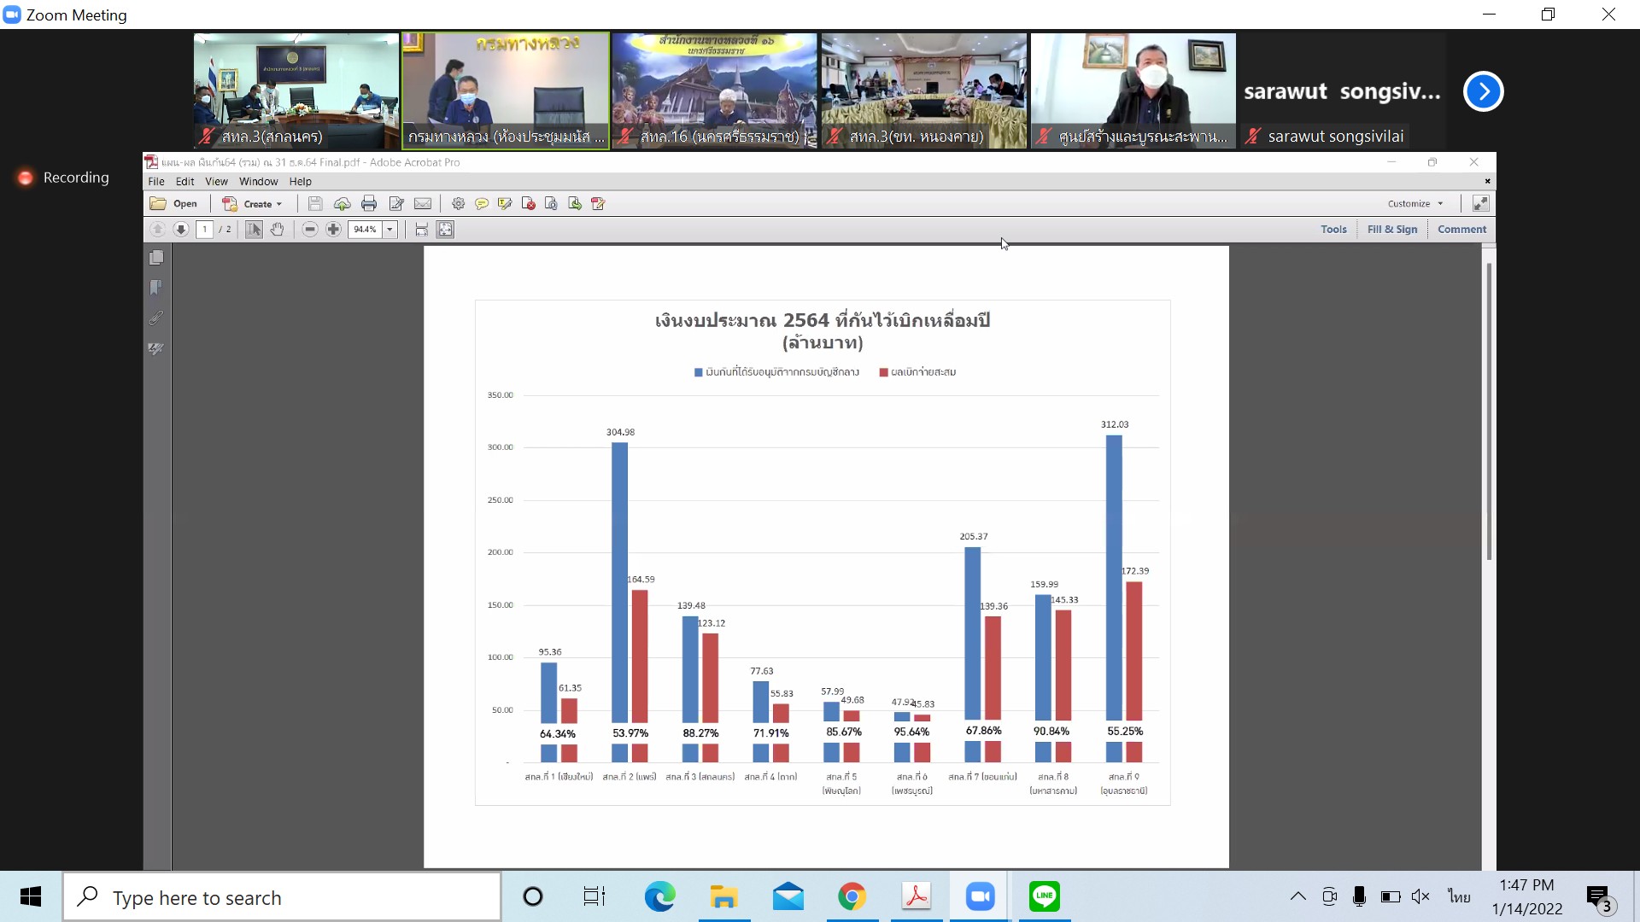Toggle the Select text cursor tool
The width and height of the screenshot is (1640, 922).
coord(254,230)
